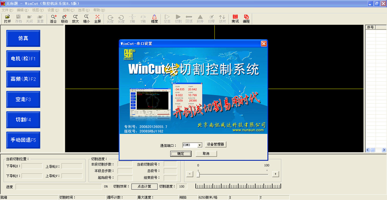The height and width of the screenshot is (200, 387).
Task: Click the Y轴 mirror icon
Action: pyautogui.click(x=143, y=19)
